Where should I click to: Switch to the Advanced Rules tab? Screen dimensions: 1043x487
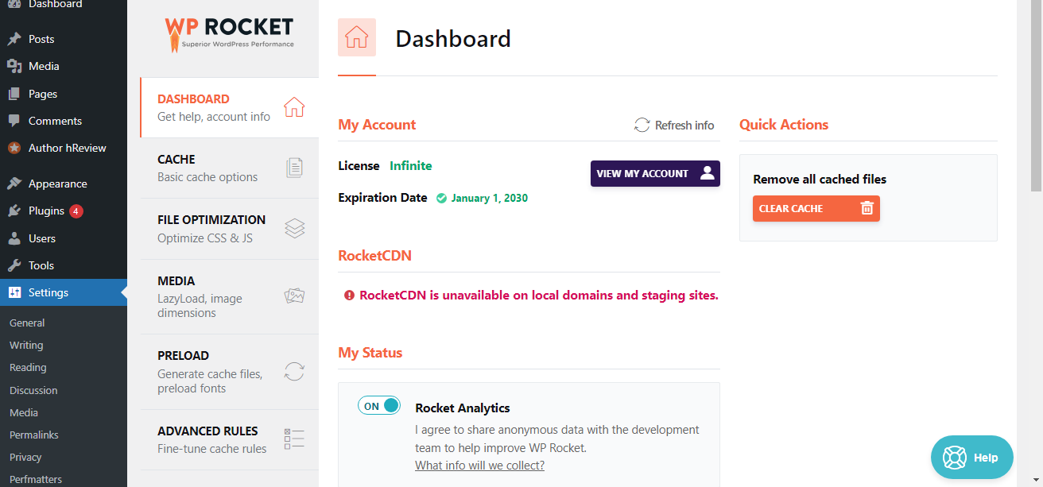pyautogui.click(x=207, y=439)
